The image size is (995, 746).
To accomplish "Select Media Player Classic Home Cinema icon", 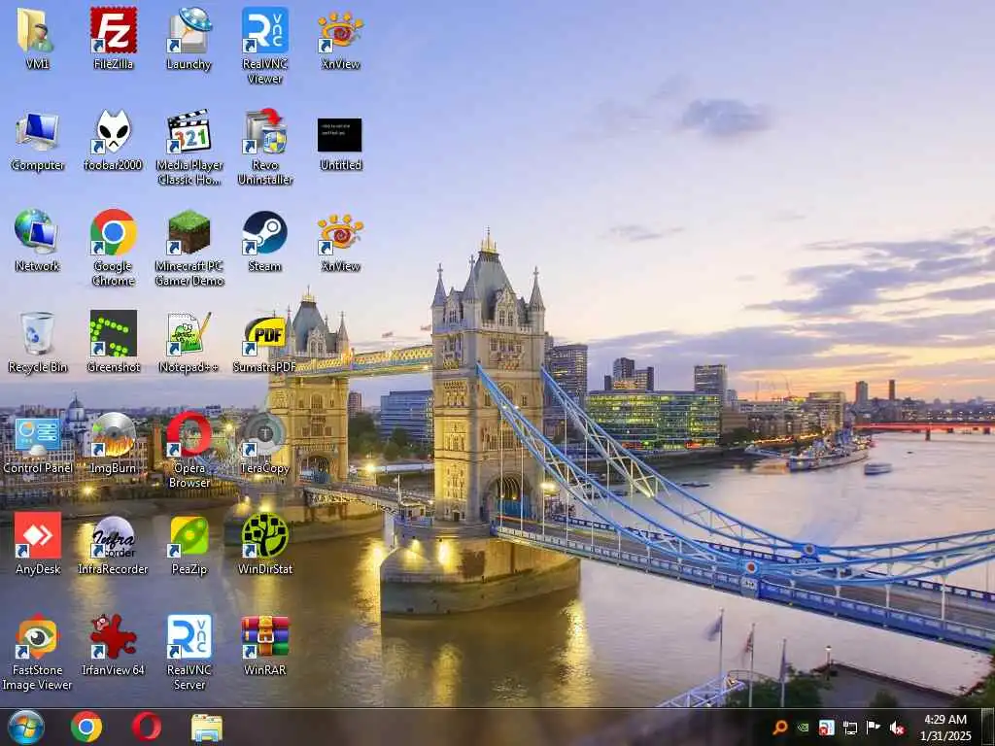I will [x=189, y=132].
